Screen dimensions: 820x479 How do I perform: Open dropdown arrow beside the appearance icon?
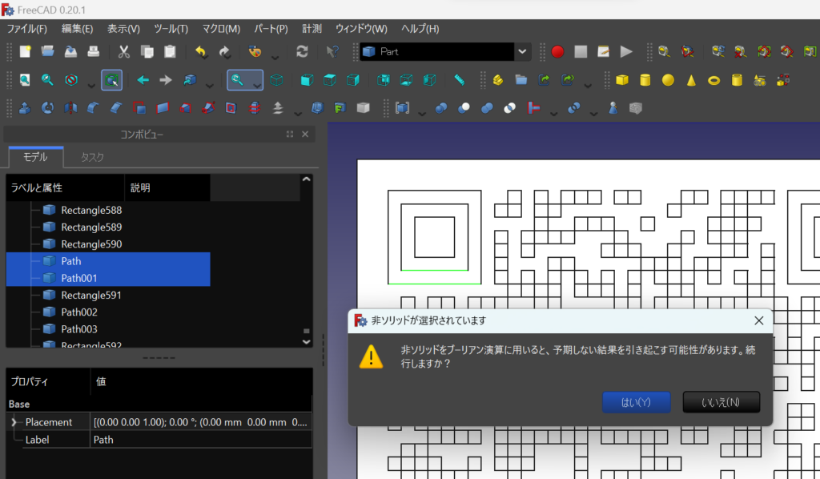click(x=275, y=57)
